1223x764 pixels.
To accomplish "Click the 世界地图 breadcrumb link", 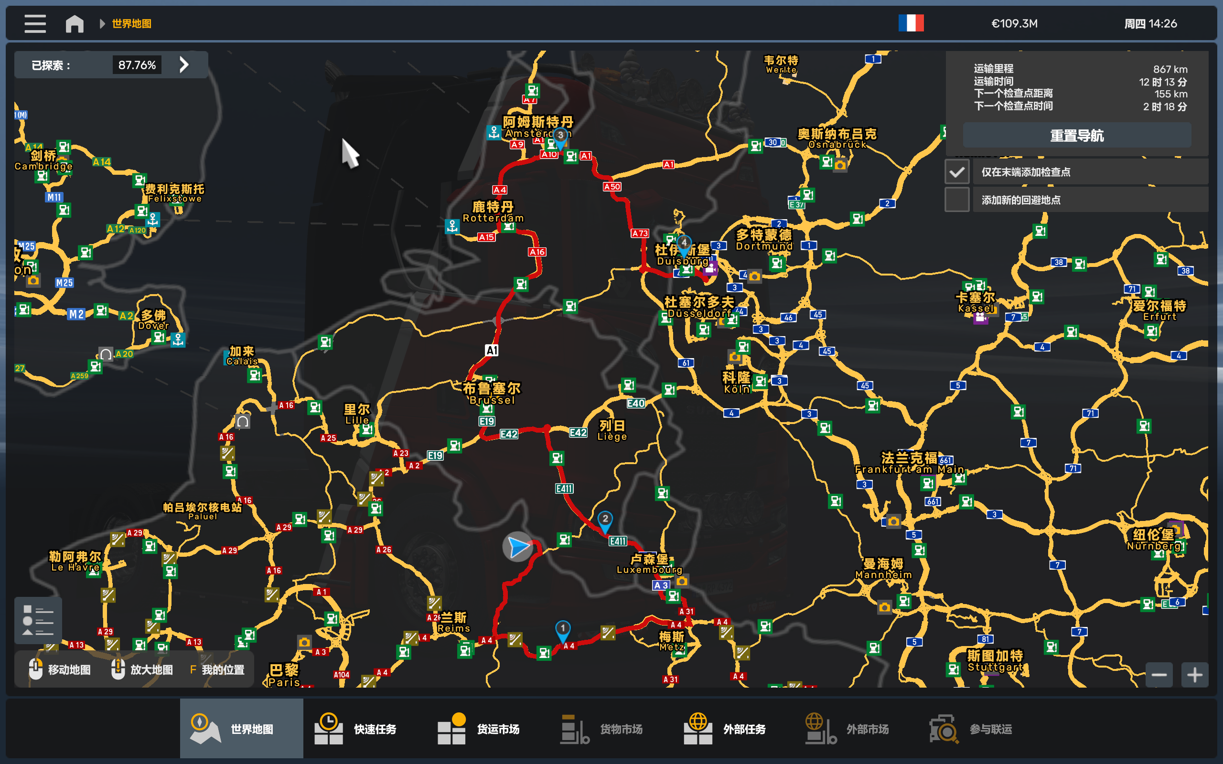I will pos(131,23).
